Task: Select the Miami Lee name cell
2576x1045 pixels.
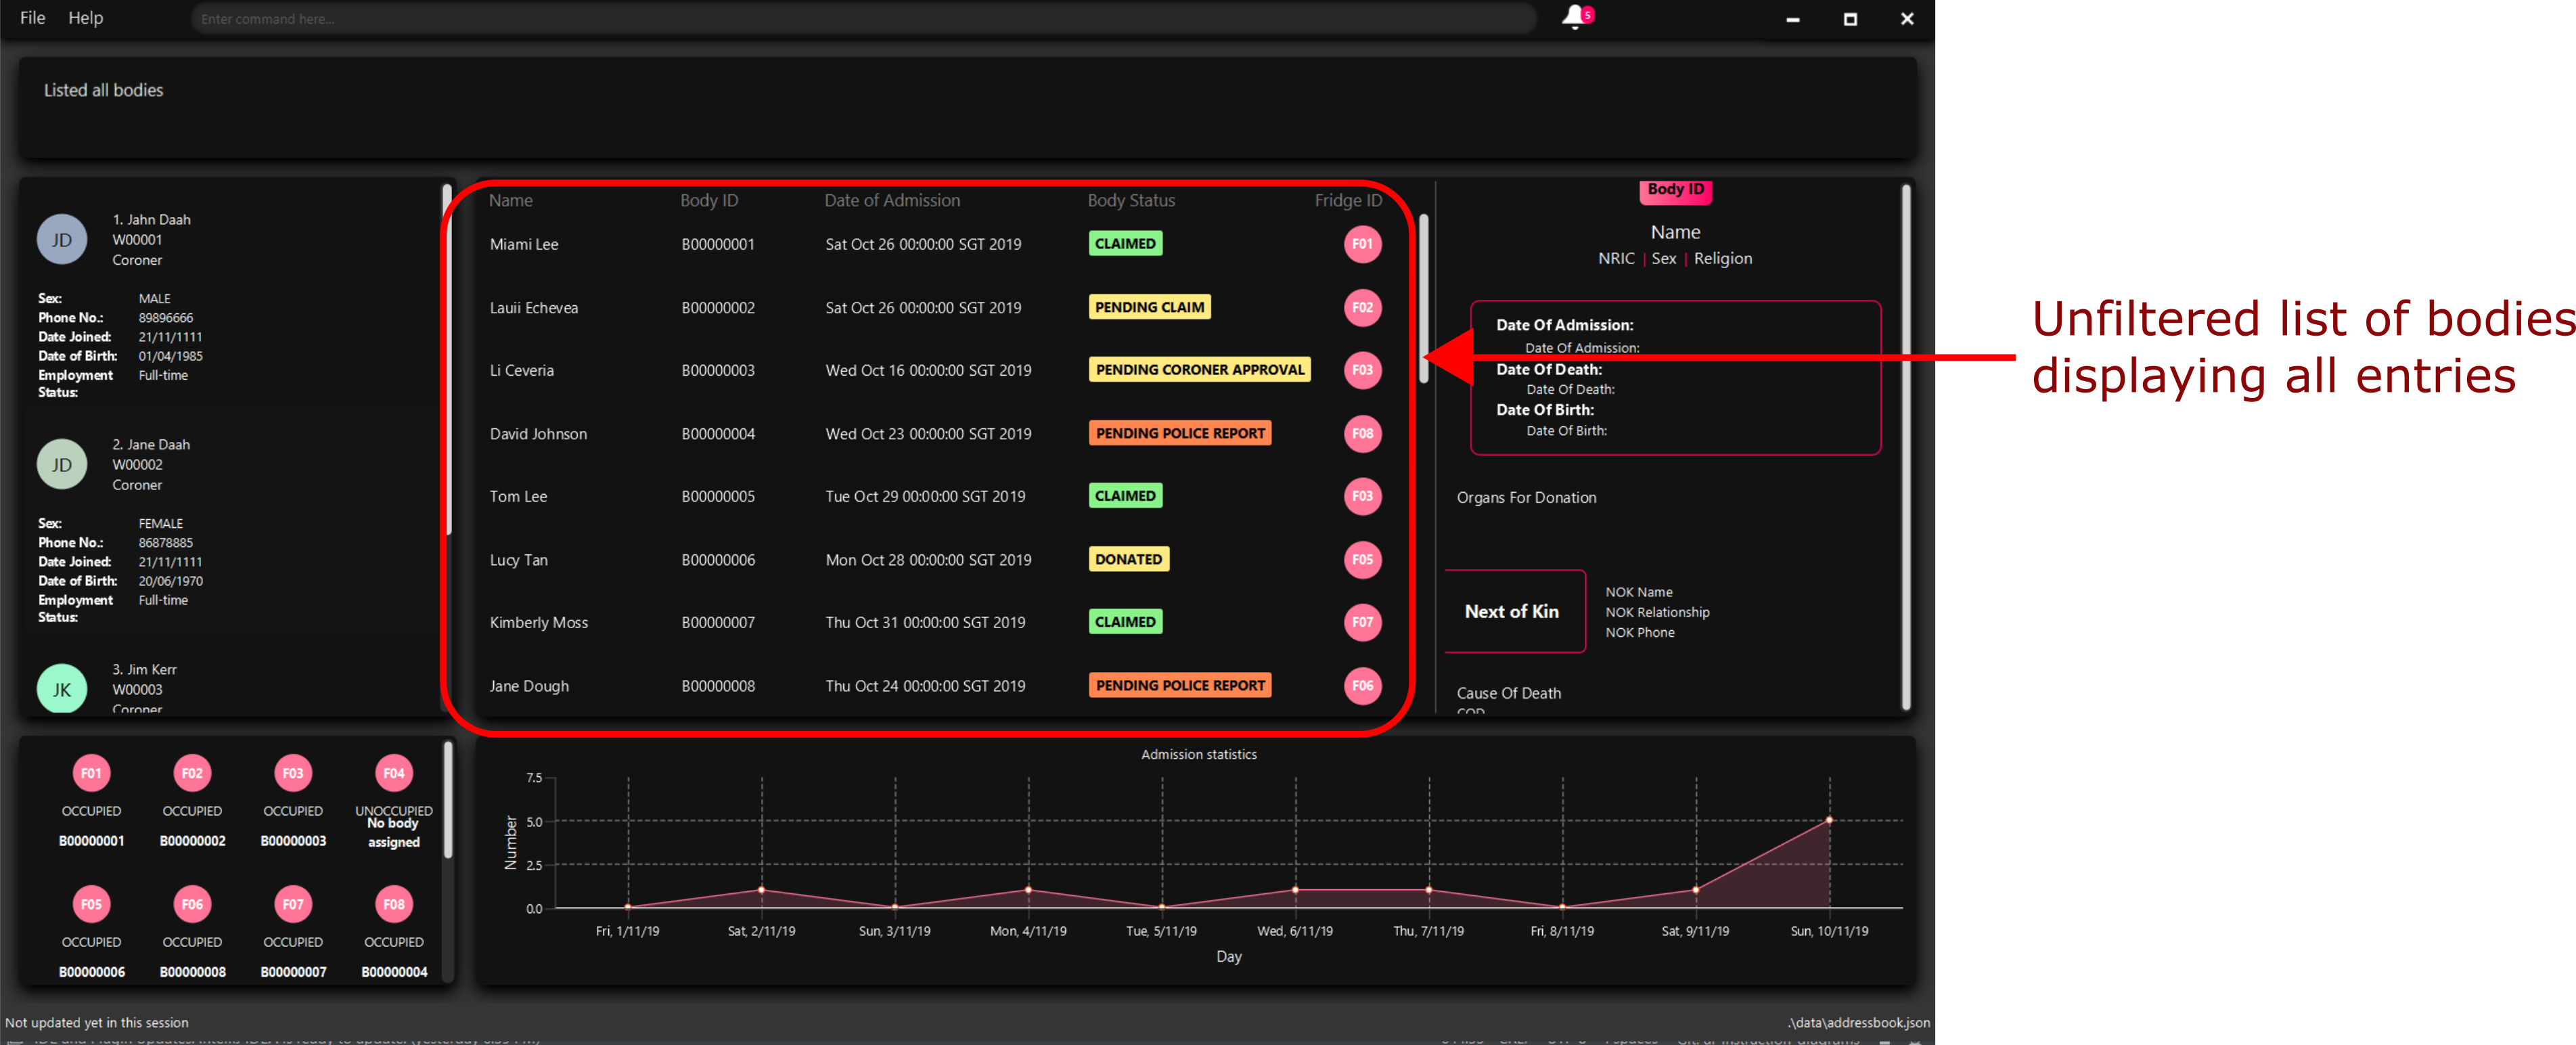Action: point(524,244)
